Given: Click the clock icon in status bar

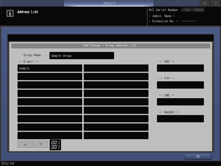Looking at the screenshot, I should point(3,163).
